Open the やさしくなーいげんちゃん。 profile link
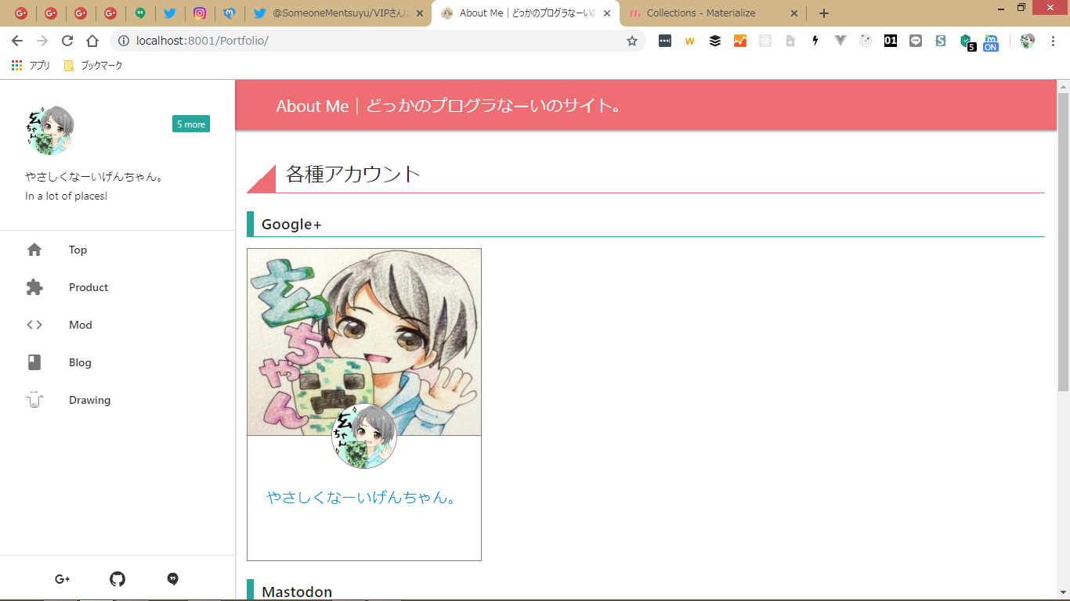Screen dimensions: 1070x601 363,498
